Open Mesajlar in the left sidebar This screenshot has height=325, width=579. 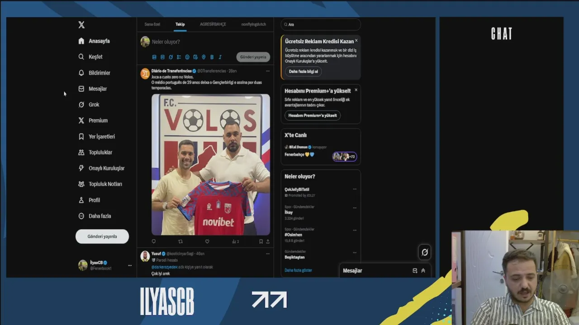click(x=93, y=89)
